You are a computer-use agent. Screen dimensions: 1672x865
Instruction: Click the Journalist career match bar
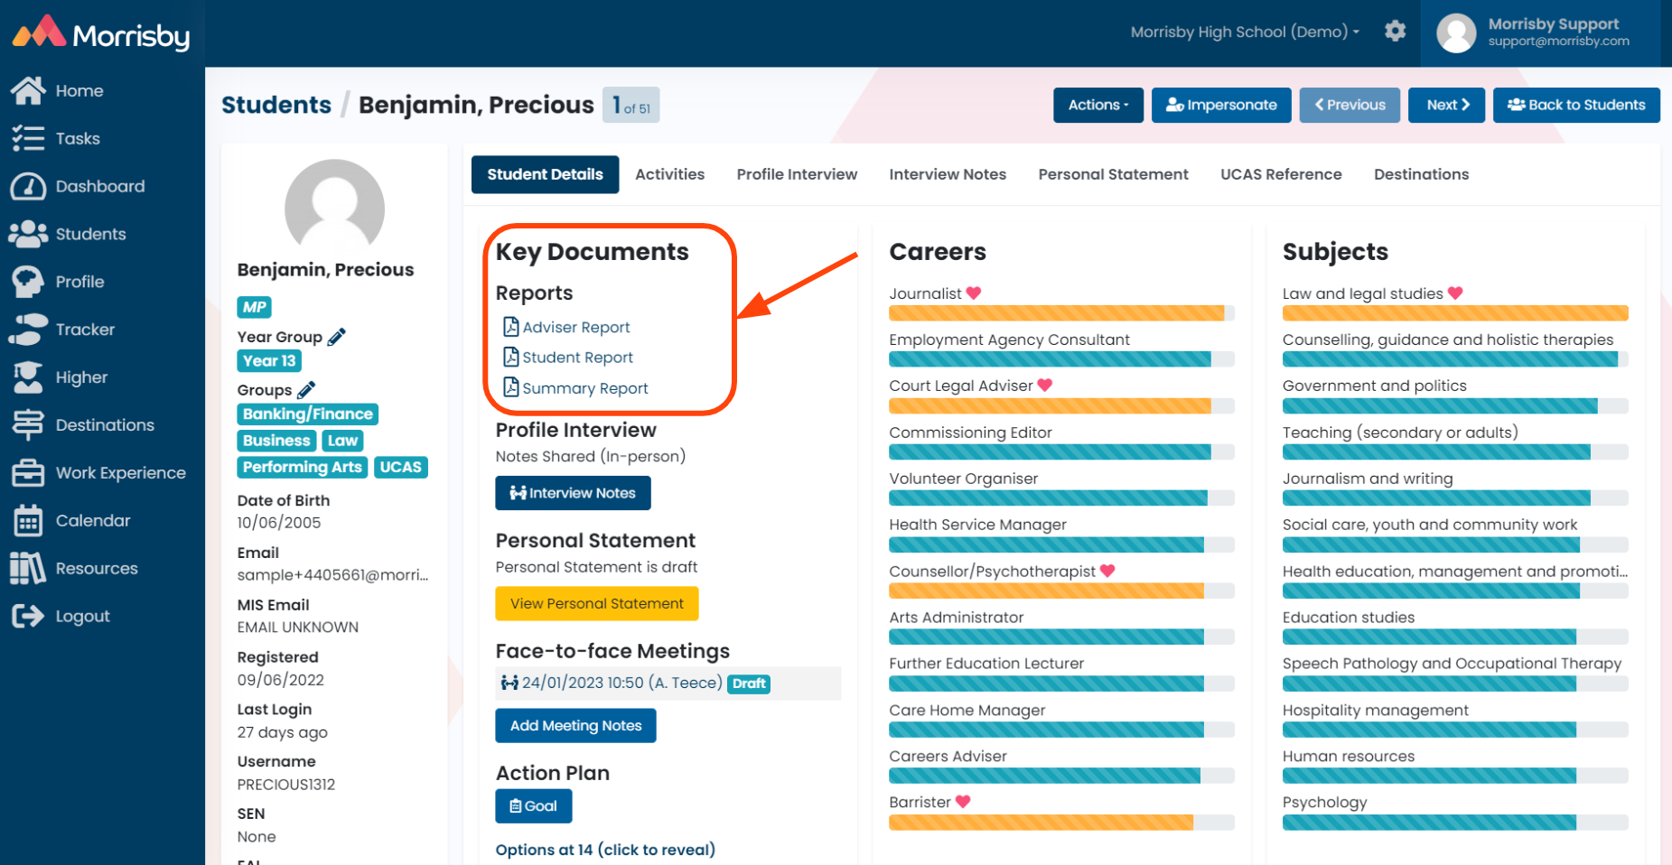click(1061, 313)
